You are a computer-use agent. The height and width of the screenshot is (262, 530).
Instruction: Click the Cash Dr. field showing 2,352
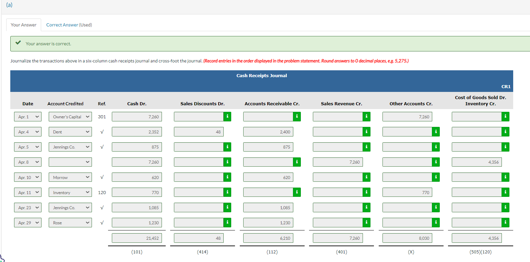tap(137, 132)
